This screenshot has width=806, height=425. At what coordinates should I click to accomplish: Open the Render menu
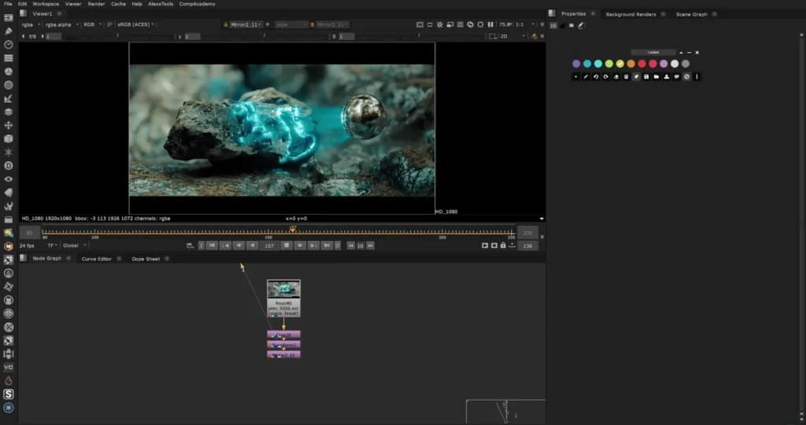[96, 4]
